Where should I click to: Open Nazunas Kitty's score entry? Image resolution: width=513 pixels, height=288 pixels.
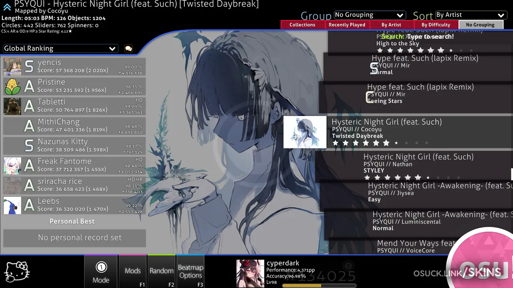click(75, 146)
